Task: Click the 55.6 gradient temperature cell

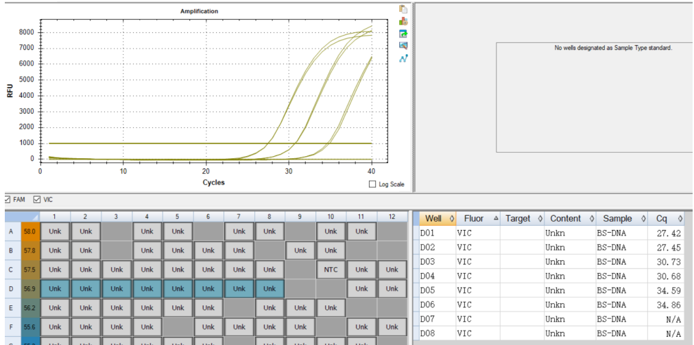Action: 30,327
